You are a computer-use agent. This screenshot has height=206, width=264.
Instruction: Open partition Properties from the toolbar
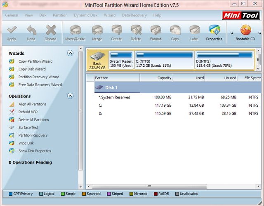pyautogui.click(x=214, y=33)
